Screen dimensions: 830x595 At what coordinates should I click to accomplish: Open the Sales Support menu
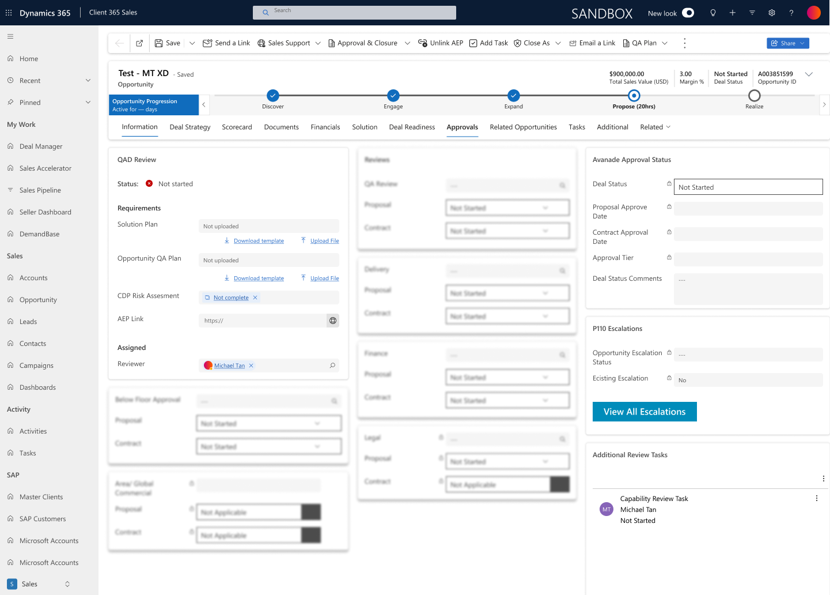(x=289, y=43)
